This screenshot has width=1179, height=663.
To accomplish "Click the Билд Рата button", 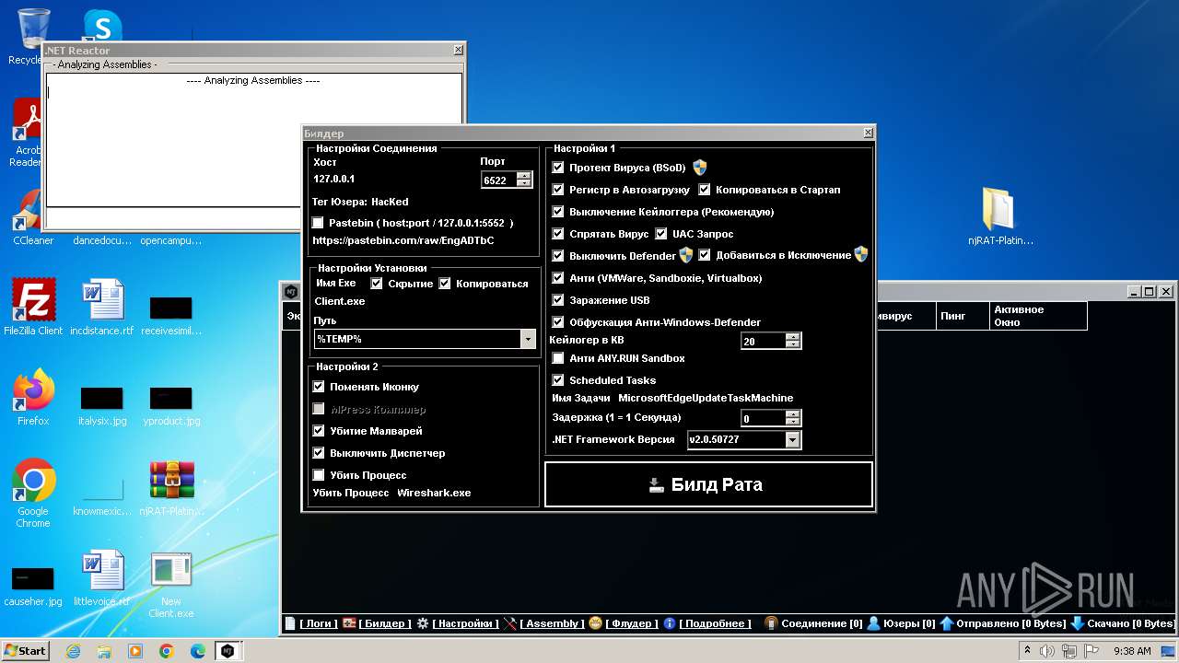I will 708,484.
